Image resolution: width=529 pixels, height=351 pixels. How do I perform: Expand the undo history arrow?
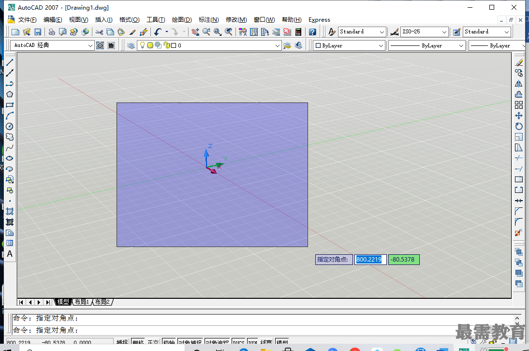pos(167,32)
